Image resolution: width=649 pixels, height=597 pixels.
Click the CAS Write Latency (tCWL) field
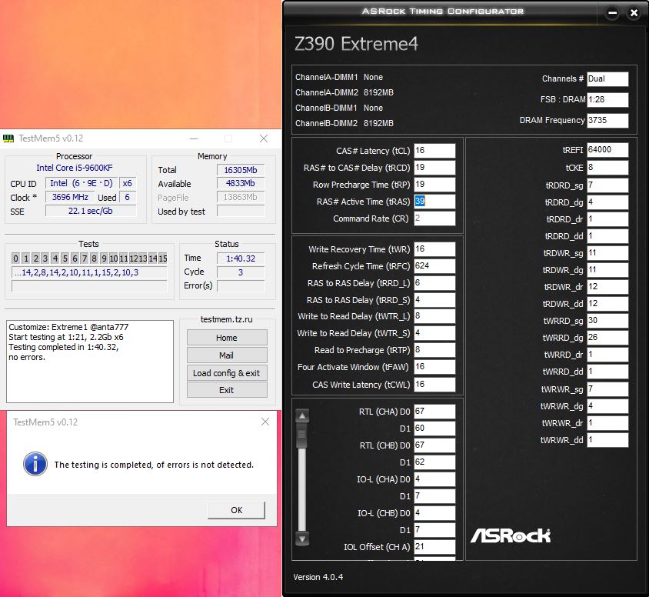(x=434, y=384)
